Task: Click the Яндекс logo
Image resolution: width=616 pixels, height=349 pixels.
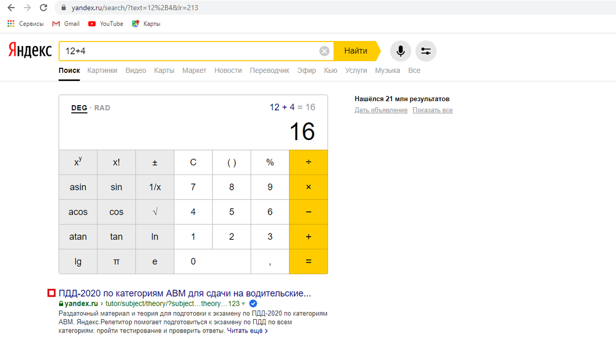Action: point(30,51)
